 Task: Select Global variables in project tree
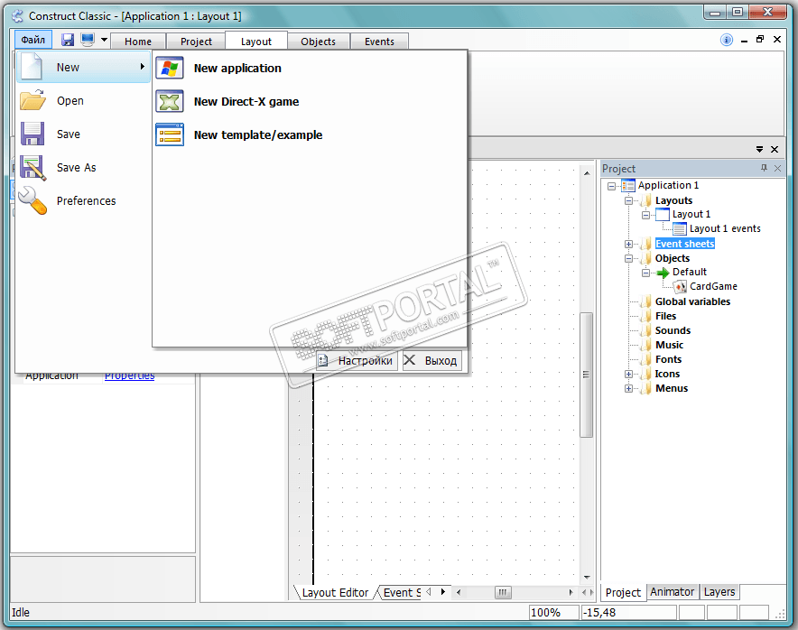(692, 301)
